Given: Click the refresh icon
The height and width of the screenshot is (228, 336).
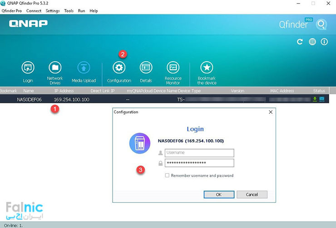Looking at the screenshot, I should pos(300,42).
